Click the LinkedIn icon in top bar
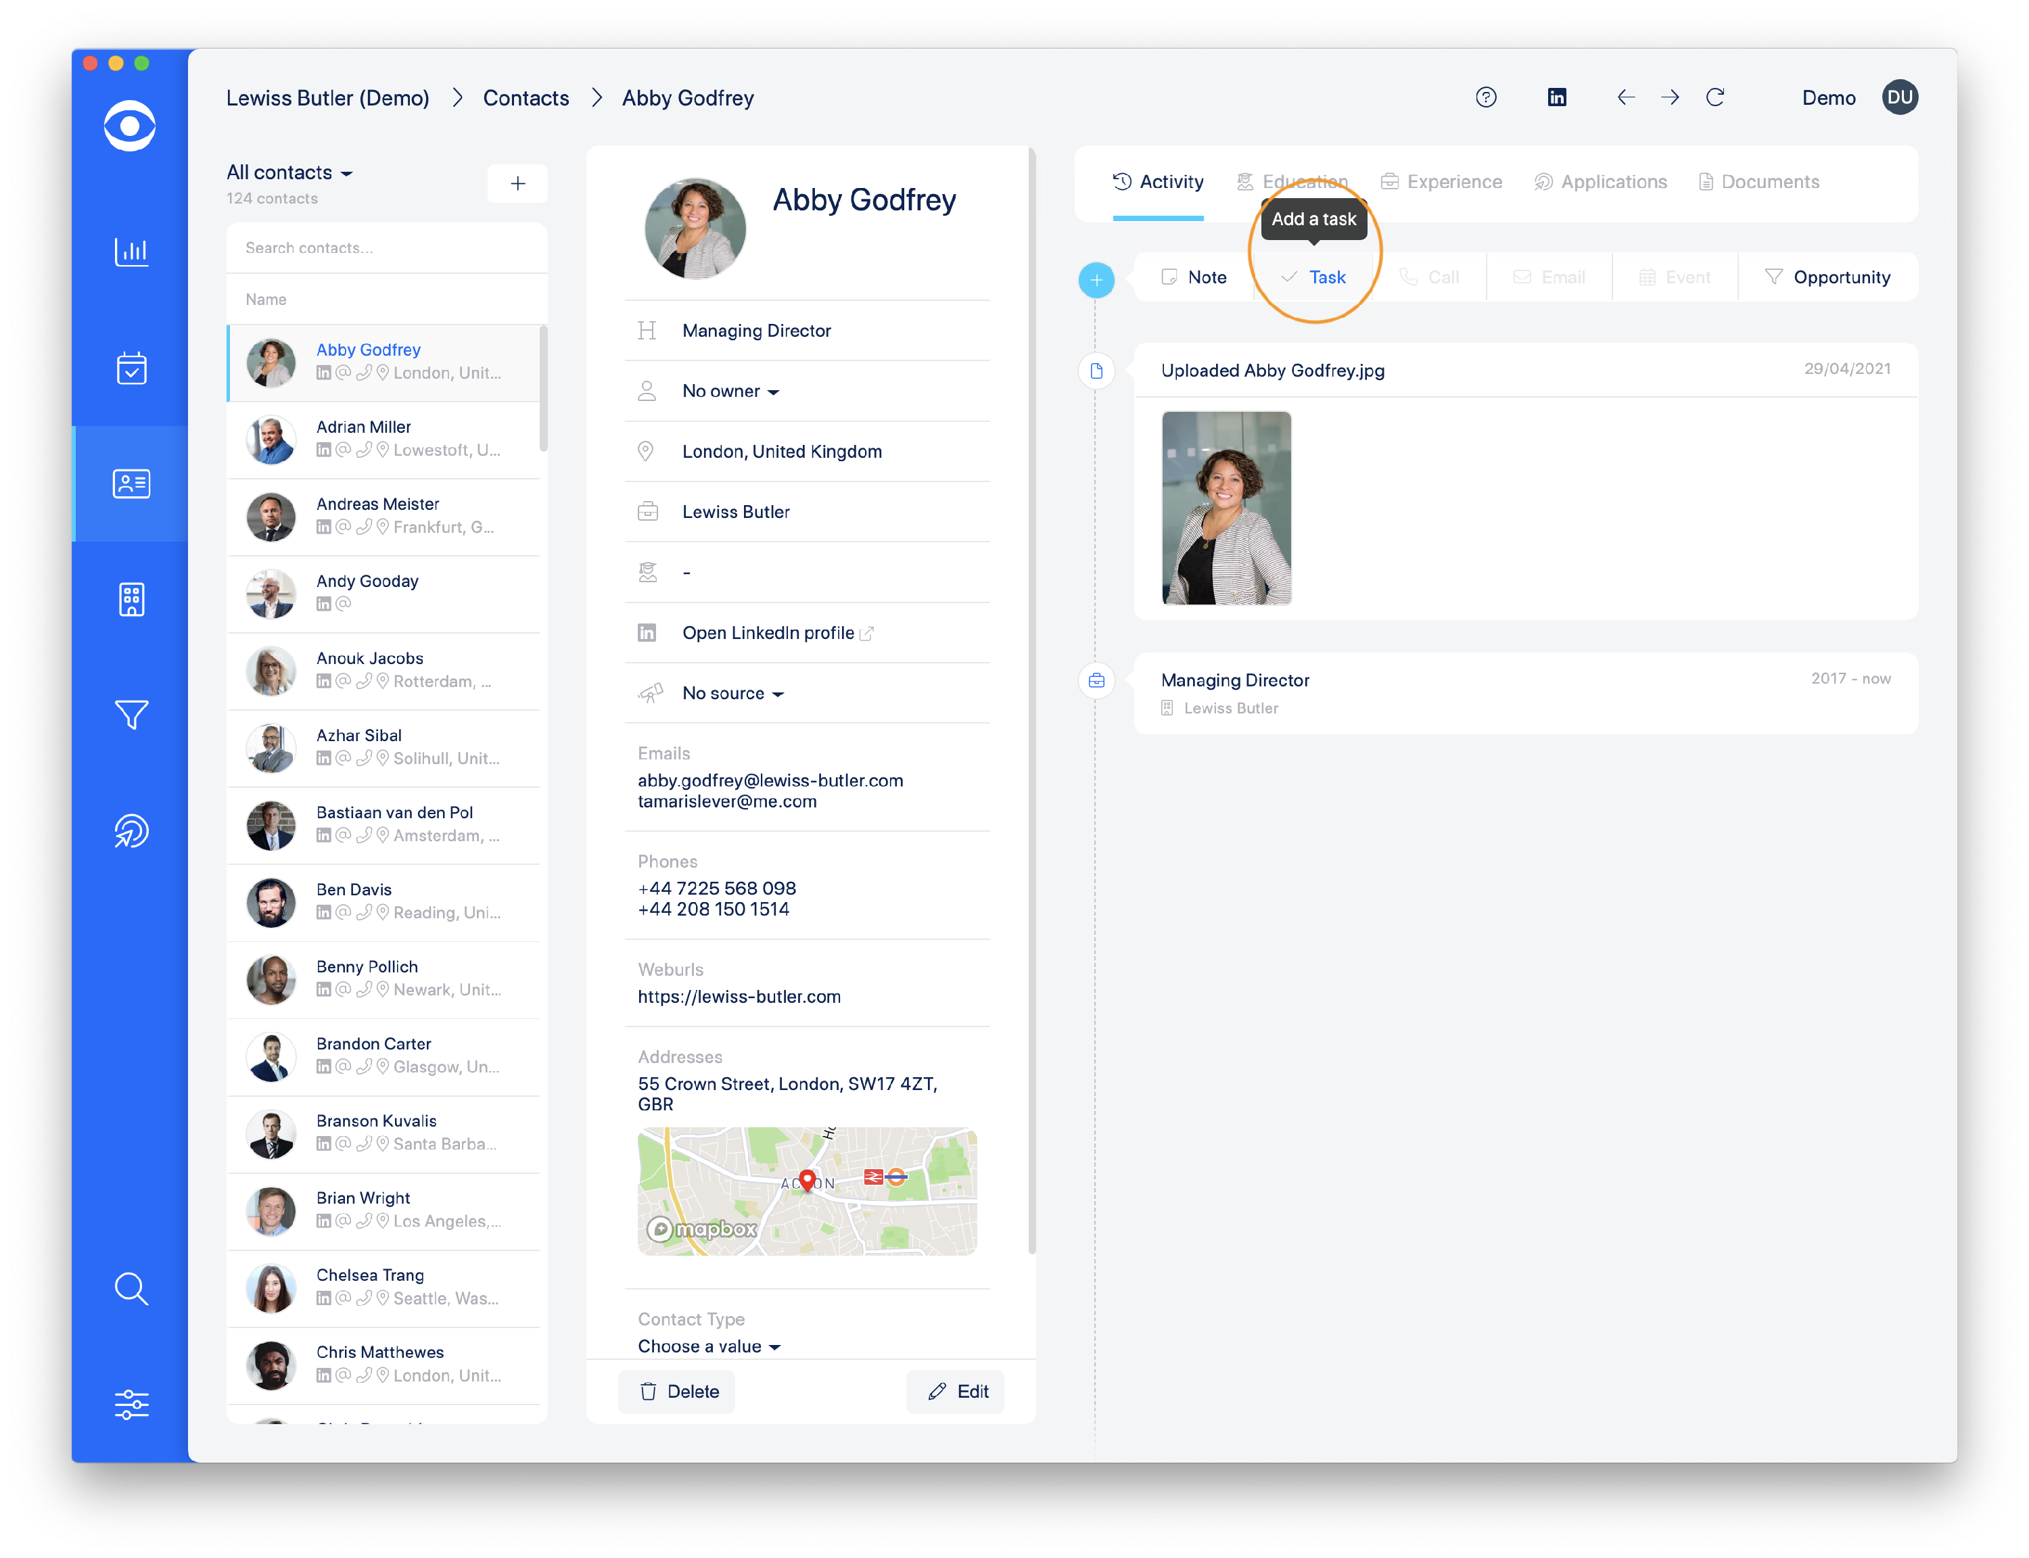 (x=1556, y=97)
